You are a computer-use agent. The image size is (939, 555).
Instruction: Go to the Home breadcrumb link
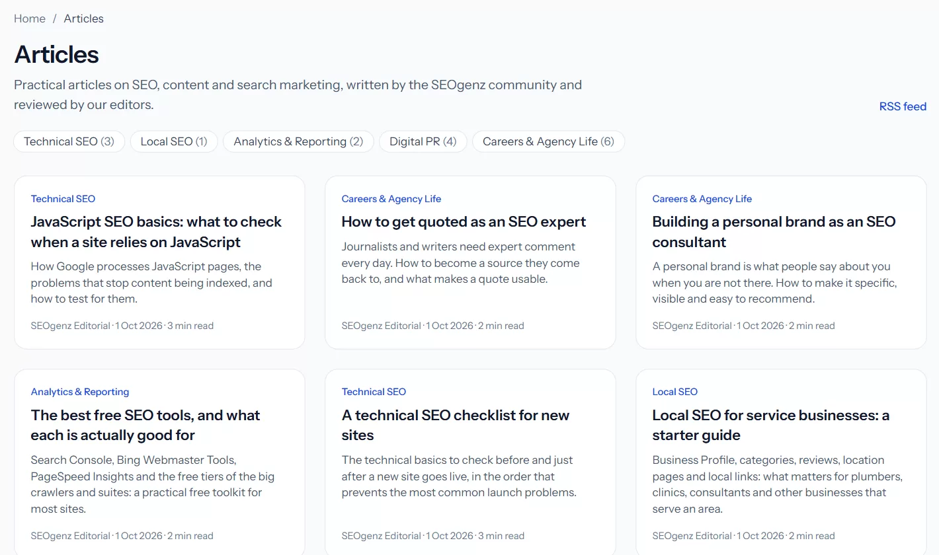[x=30, y=18]
